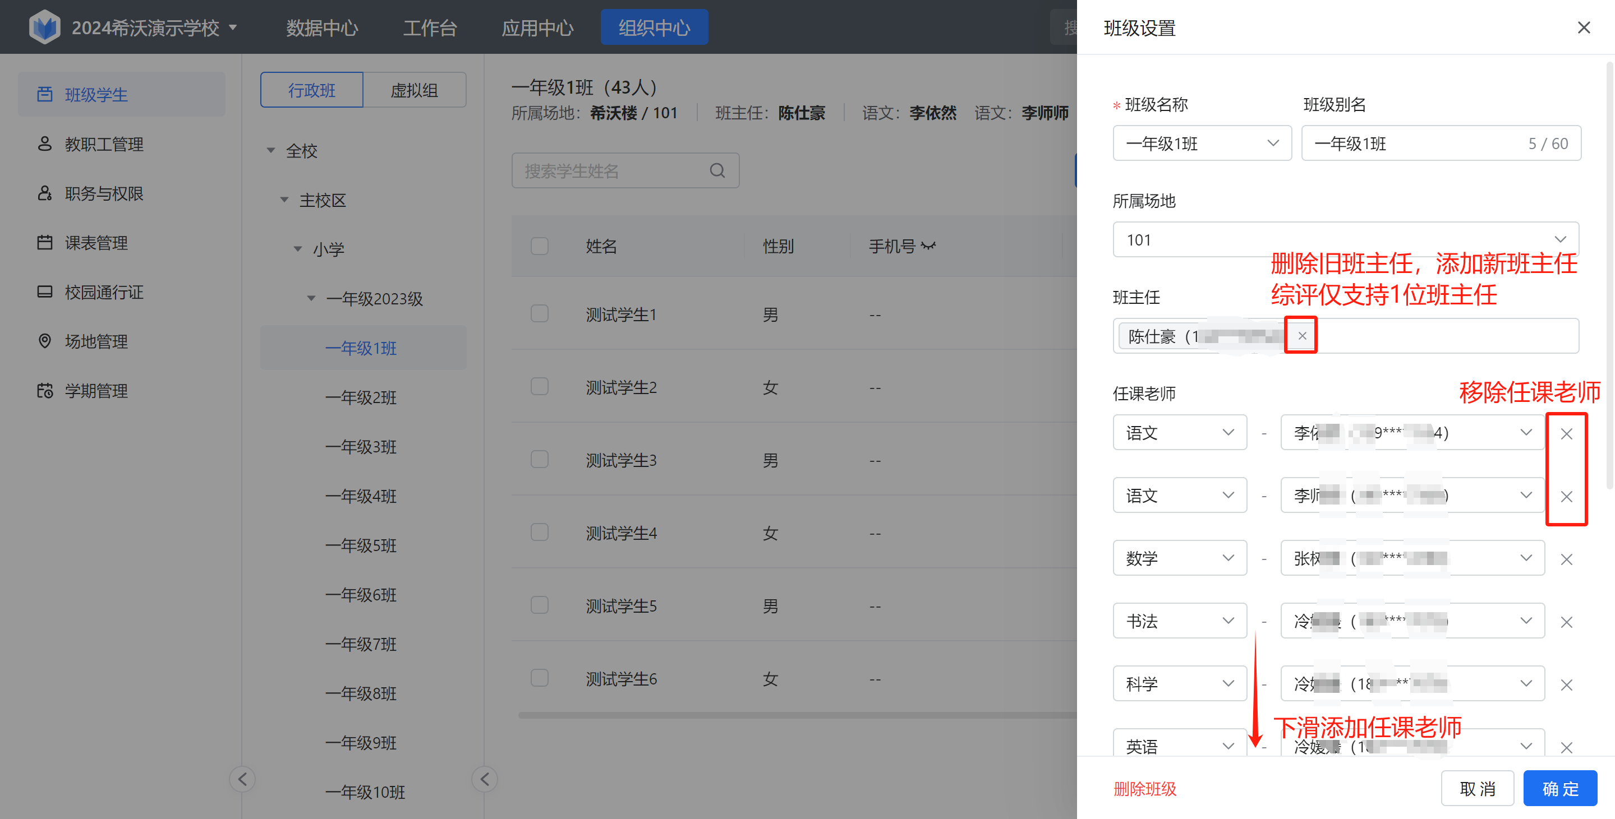
Task: Remove the 书法 teacher row
Action: click(x=1566, y=622)
